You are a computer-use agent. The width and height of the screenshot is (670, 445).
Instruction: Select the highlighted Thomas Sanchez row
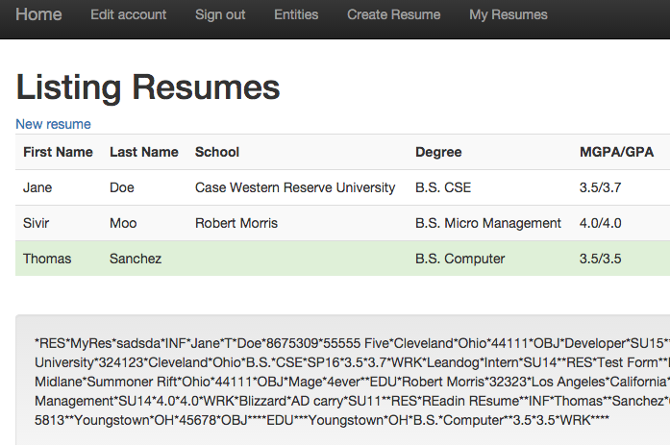[48, 259]
